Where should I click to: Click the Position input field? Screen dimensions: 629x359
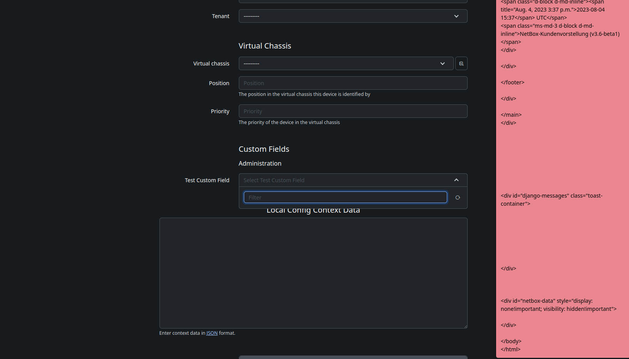(x=352, y=83)
